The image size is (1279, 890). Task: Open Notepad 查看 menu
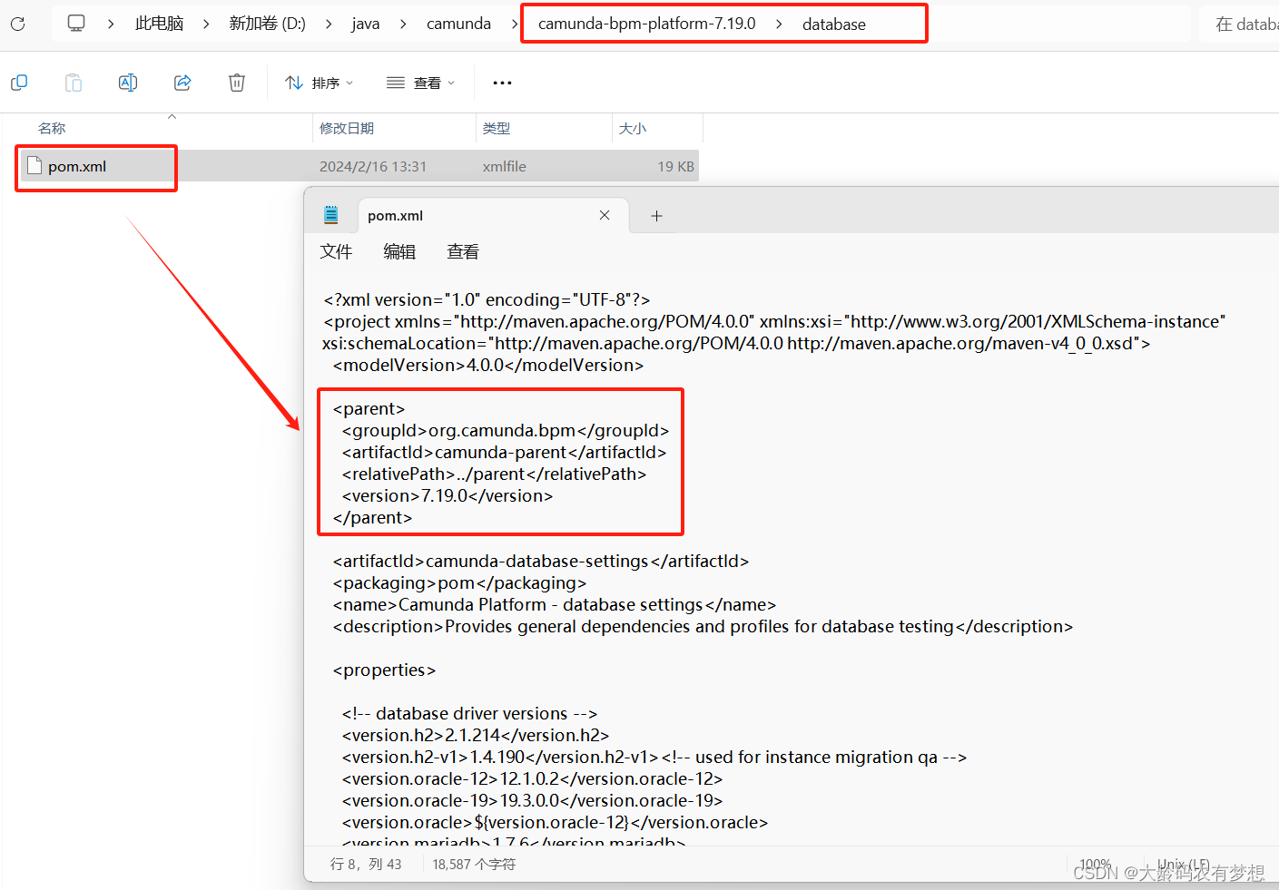463,251
